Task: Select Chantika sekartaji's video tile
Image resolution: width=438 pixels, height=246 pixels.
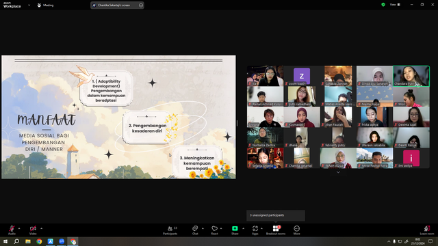Action: click(x=302, y=158)
